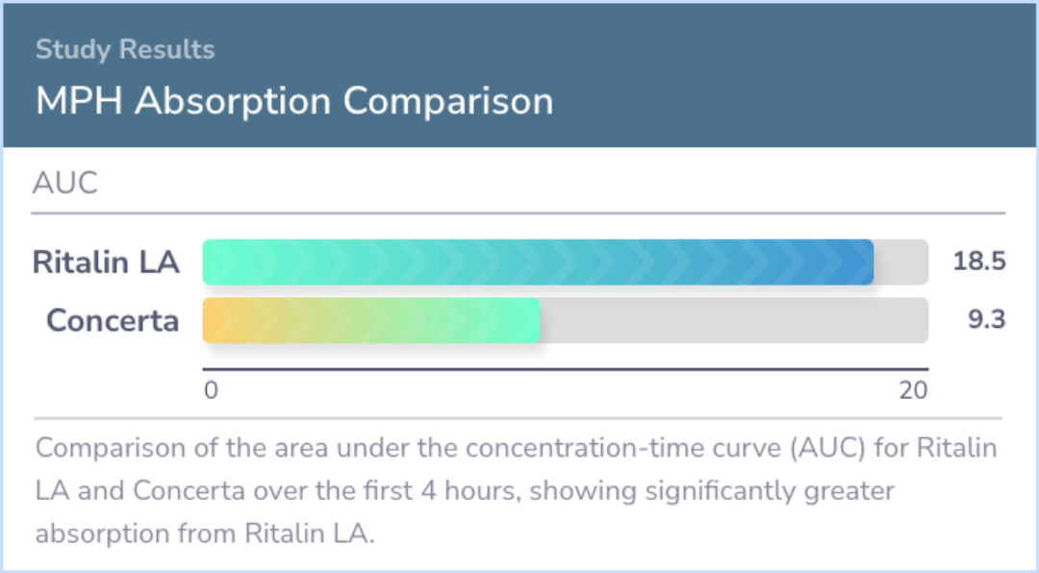Click the AUC section heading

pyautogui.click(x=65, y=183)
